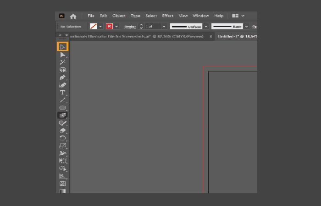The image size is (321, 206).
Task: Select the Curvature tool
Action: click(x=63, y=85)
